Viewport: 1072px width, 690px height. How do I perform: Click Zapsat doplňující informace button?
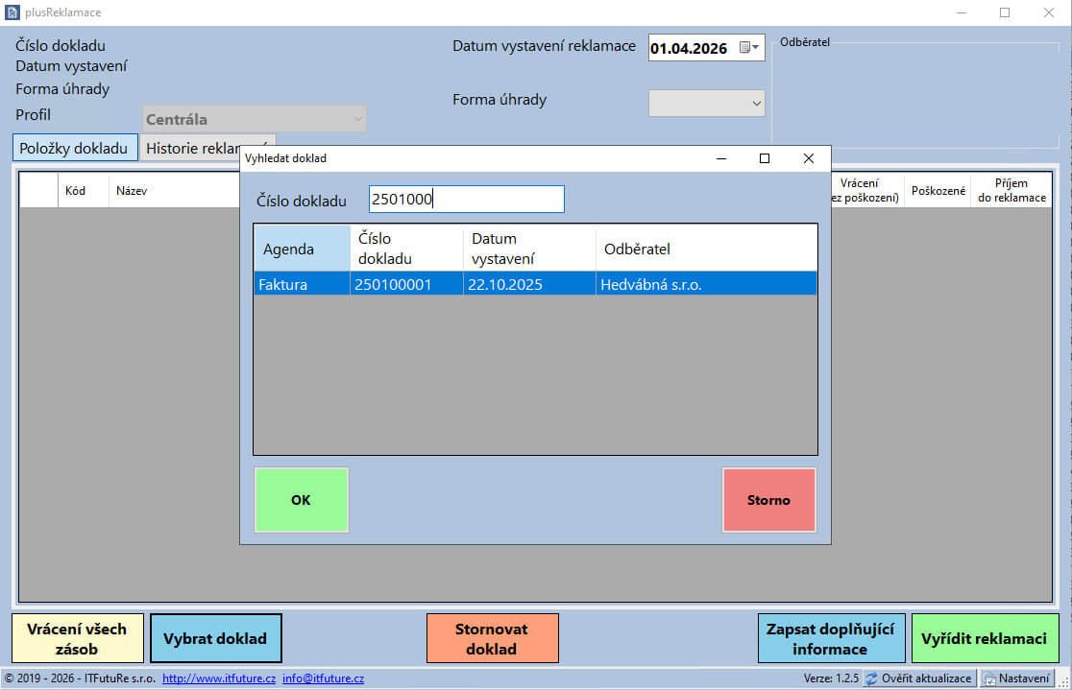pyautogui.click(x=830, y=639)
